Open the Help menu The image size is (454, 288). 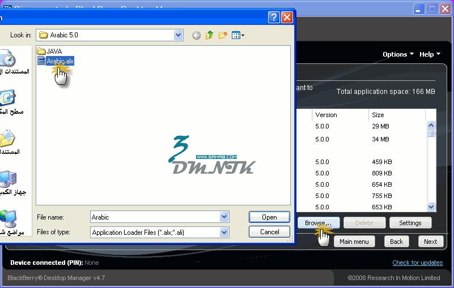[430, 54]
